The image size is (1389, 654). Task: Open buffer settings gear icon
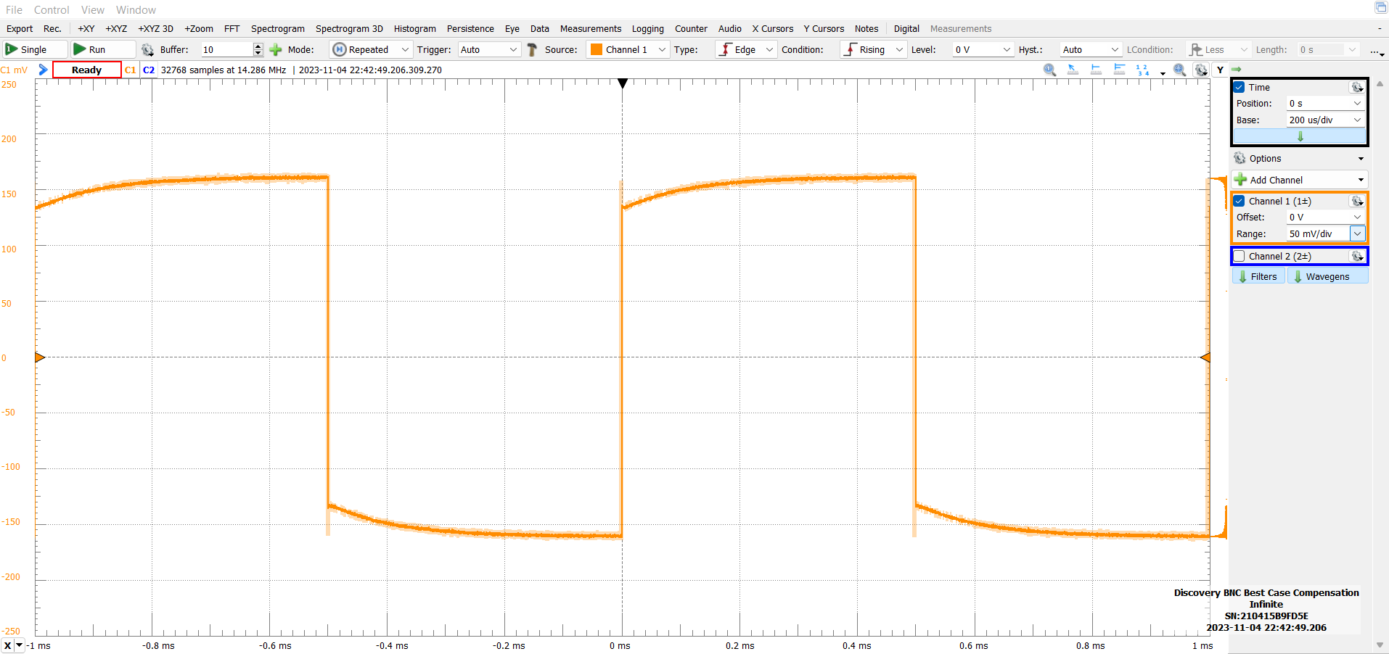(x=147, y=49)
